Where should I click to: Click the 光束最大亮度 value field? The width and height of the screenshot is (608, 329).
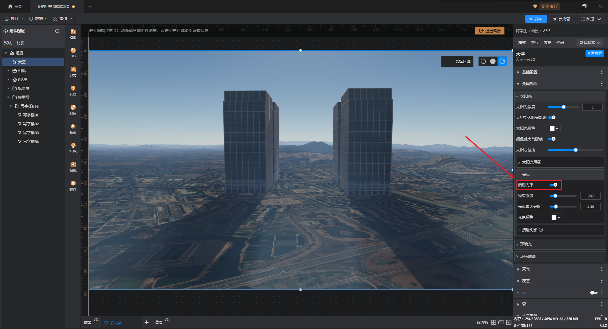click(x=591, y=207)
